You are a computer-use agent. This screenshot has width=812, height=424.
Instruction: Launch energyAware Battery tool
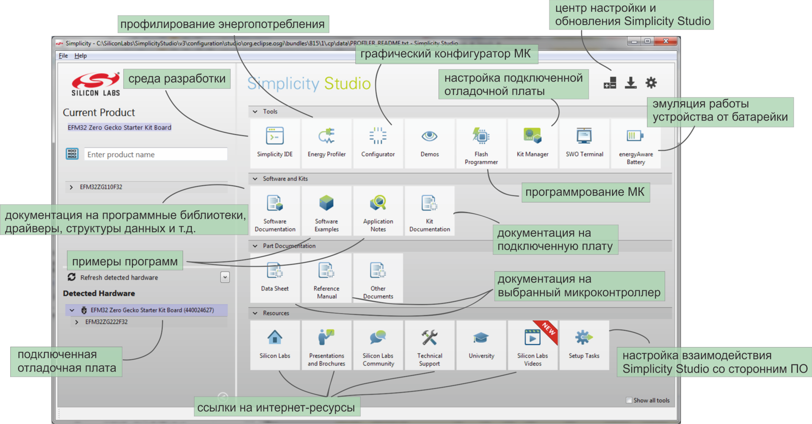tap(636, 144)
